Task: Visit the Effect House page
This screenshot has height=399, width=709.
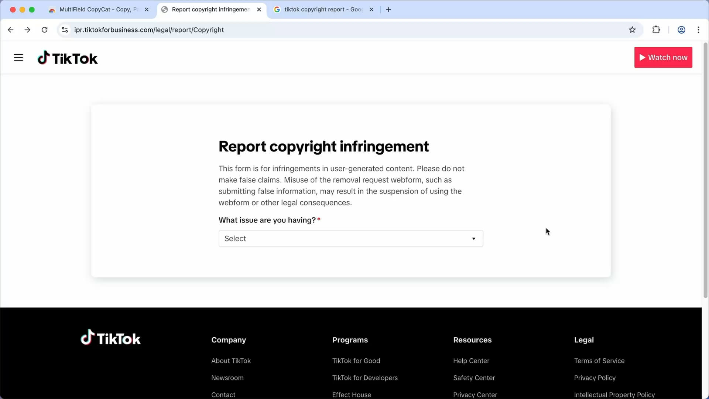Action: [x=352, y=395]
